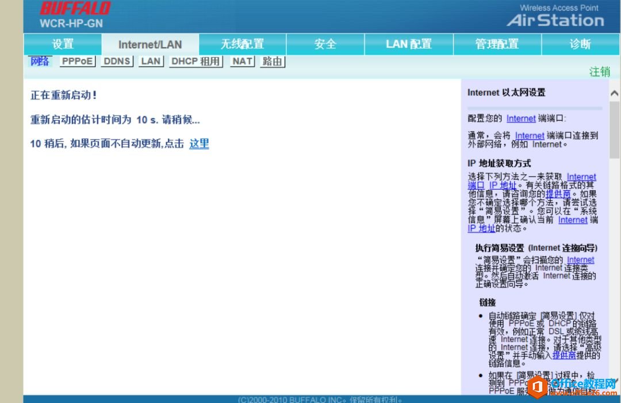The image size is (621, 403).
Task: Open the 管理配置 tab
Action: click(x=497, y=44)
